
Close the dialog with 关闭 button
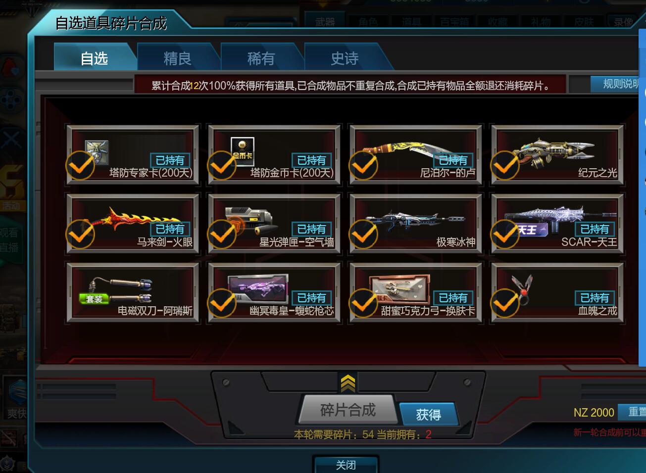pyautogui.click(x=346, y=465)
